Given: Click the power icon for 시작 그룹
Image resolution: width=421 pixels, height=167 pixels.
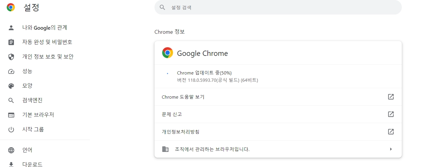Looking at the screenshot, I should click(x=11, y=129).
